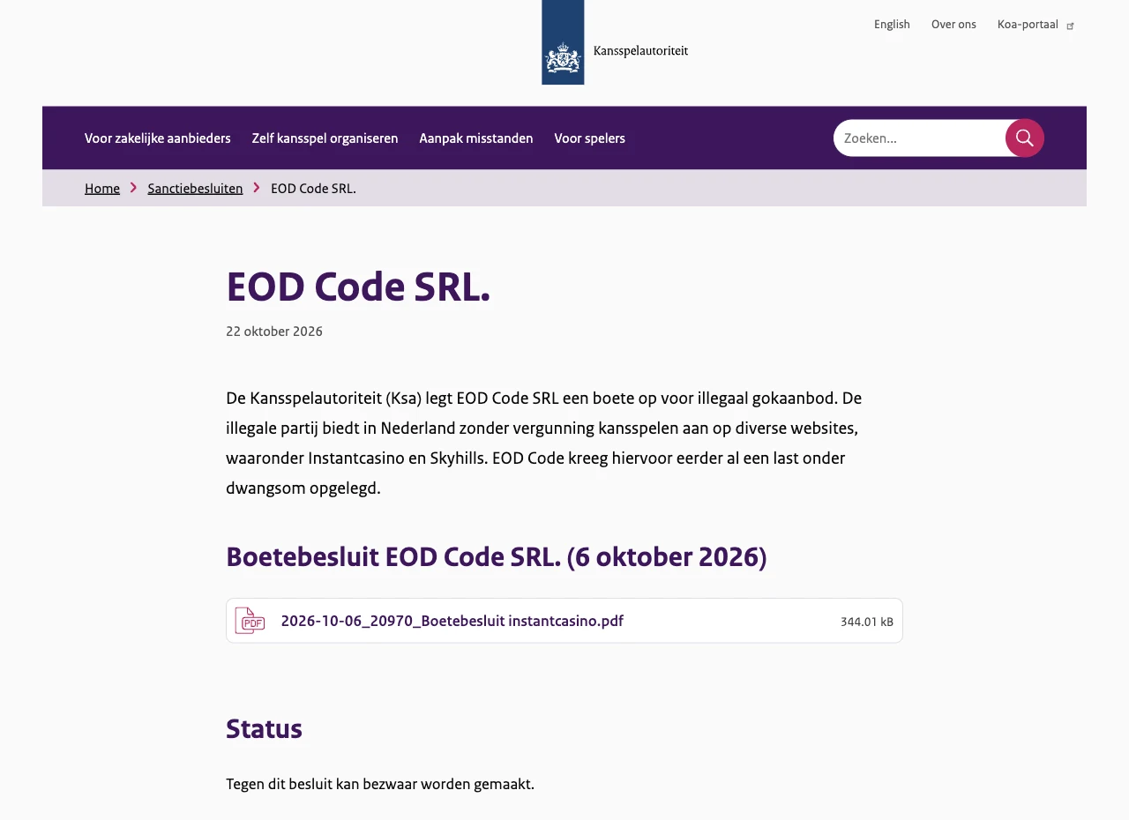Focus the Zoeken search field
The image size is (1129, 820).
click(919, 138)
